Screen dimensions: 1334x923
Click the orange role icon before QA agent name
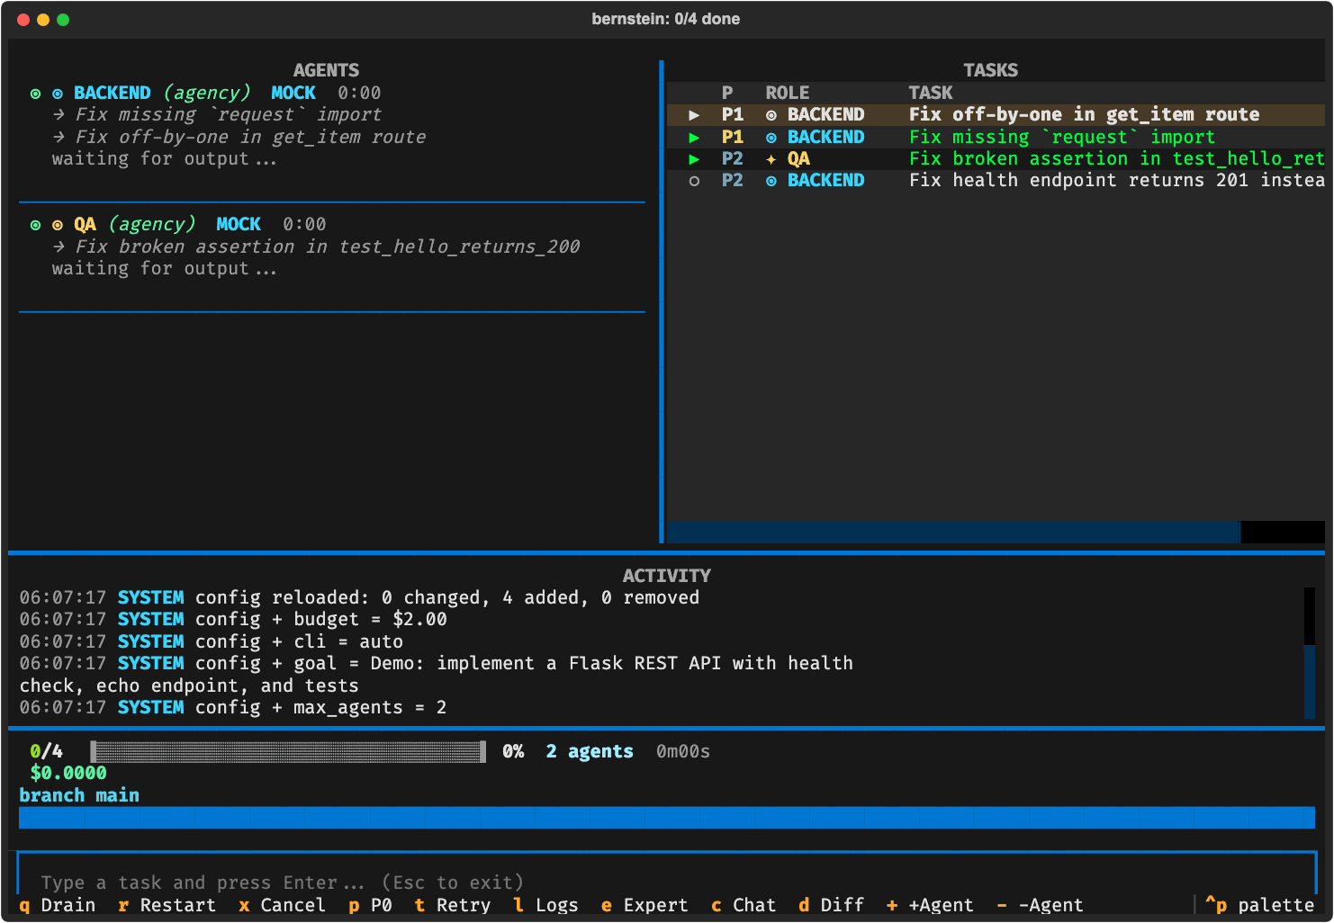(58, 225)
